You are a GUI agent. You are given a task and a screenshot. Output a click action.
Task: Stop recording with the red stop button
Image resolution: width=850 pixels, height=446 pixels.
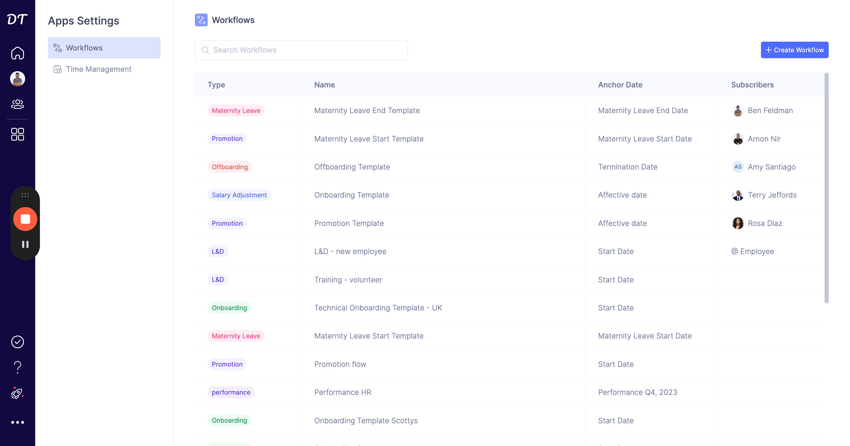(25, 219)
